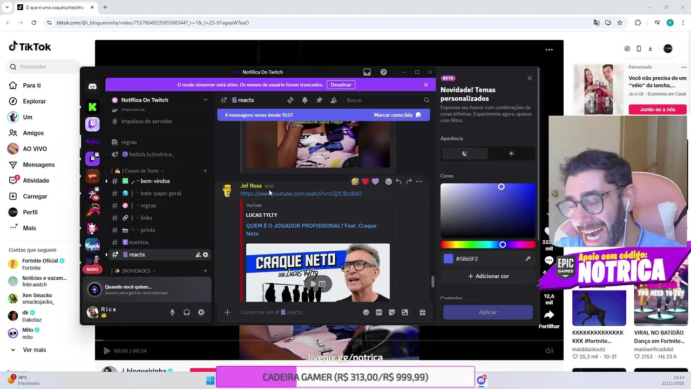Image resolution: width=691 pixels, height=389 pixels.
Task: Pick color with eyedropper in theme panel
Action: [x=527, y=259]
